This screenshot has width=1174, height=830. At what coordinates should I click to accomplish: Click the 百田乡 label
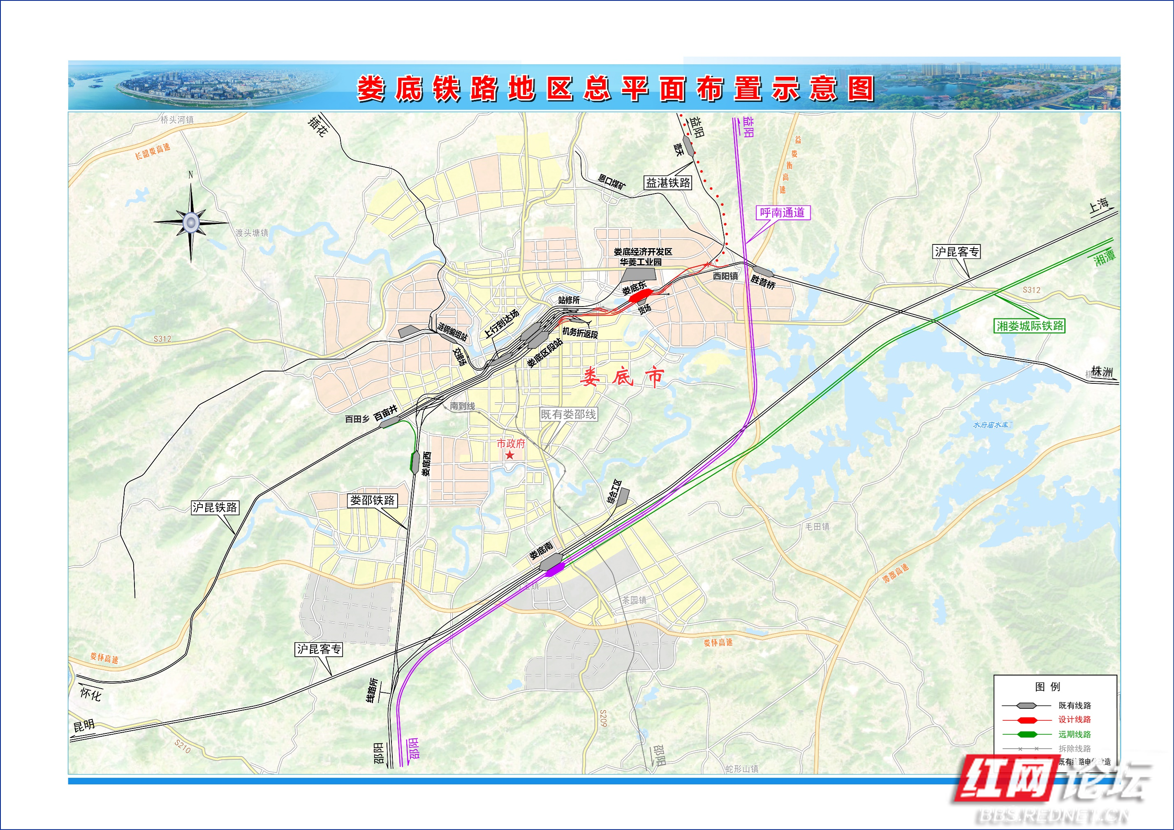pos(357,419)
